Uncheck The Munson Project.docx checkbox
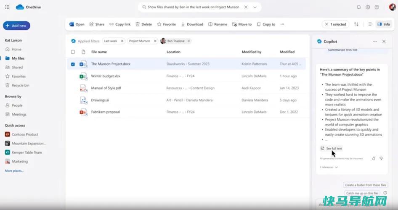This screenshot has height=210, width=398. (73, 64)
